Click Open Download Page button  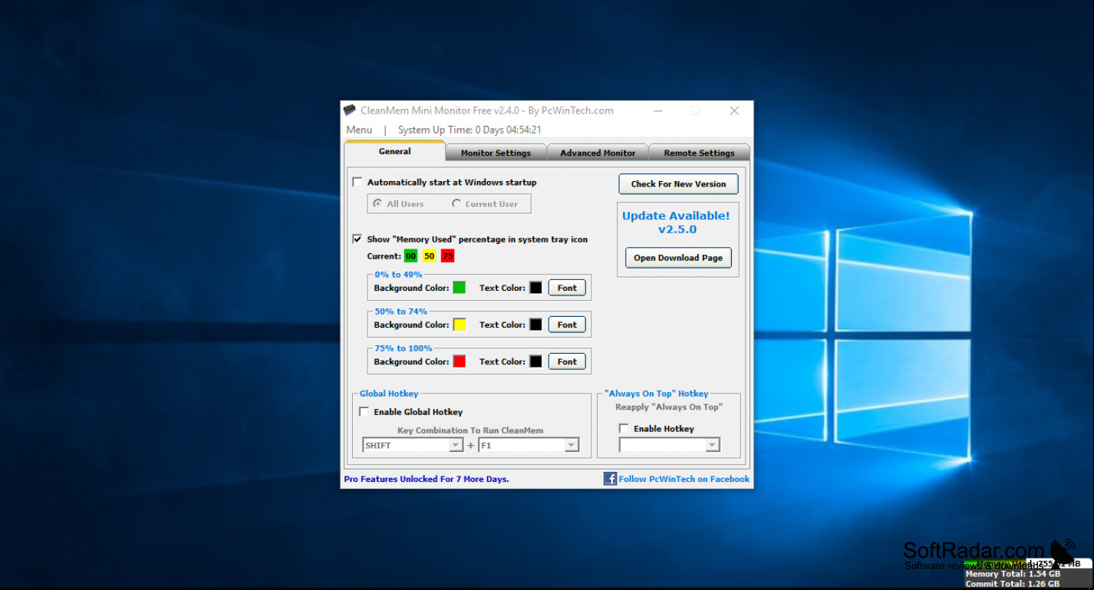tap(678, 258)
